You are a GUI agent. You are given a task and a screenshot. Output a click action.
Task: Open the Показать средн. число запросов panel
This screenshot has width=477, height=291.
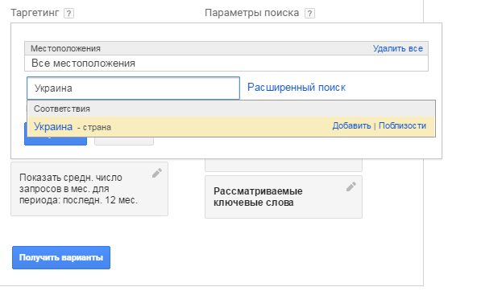pos(89,189)
